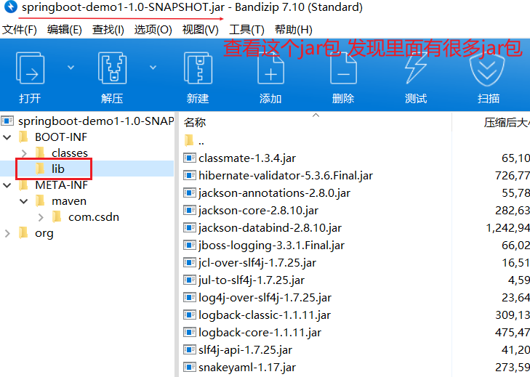Click the Test (测试) lightning icon
This screenshot has height=377, width=530.
coord(416,68)
